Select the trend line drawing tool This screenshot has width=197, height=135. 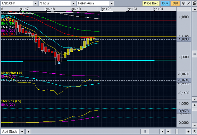point(188,3)
